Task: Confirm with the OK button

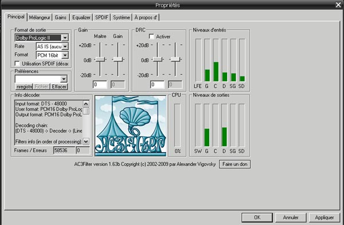Action: [257, 218]
